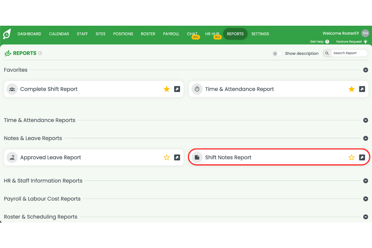Viewport: 372px width, 248px height.
Task: Expand Payroll & Labour Cost Reports section
Action: pos(365,199)
